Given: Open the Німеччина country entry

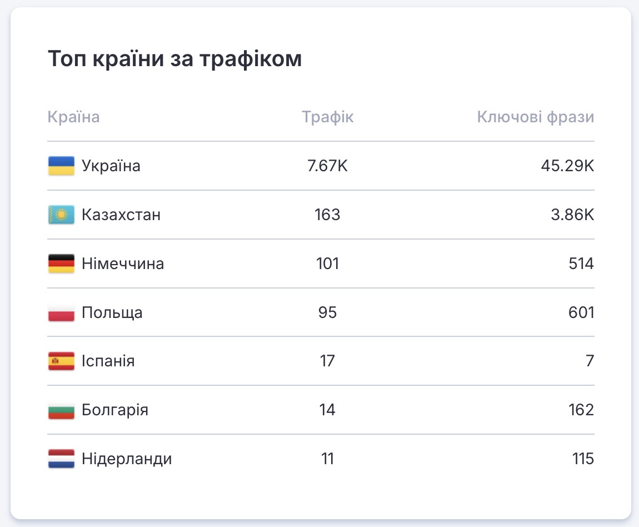Looking at the screenshot, I should pos(123,263).
